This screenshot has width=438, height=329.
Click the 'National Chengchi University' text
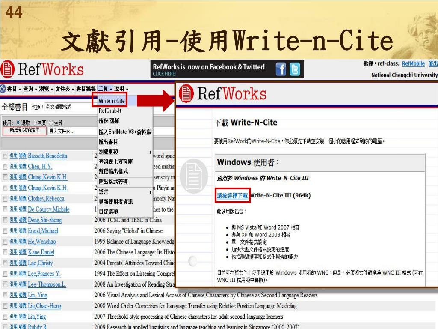[405, 75]
